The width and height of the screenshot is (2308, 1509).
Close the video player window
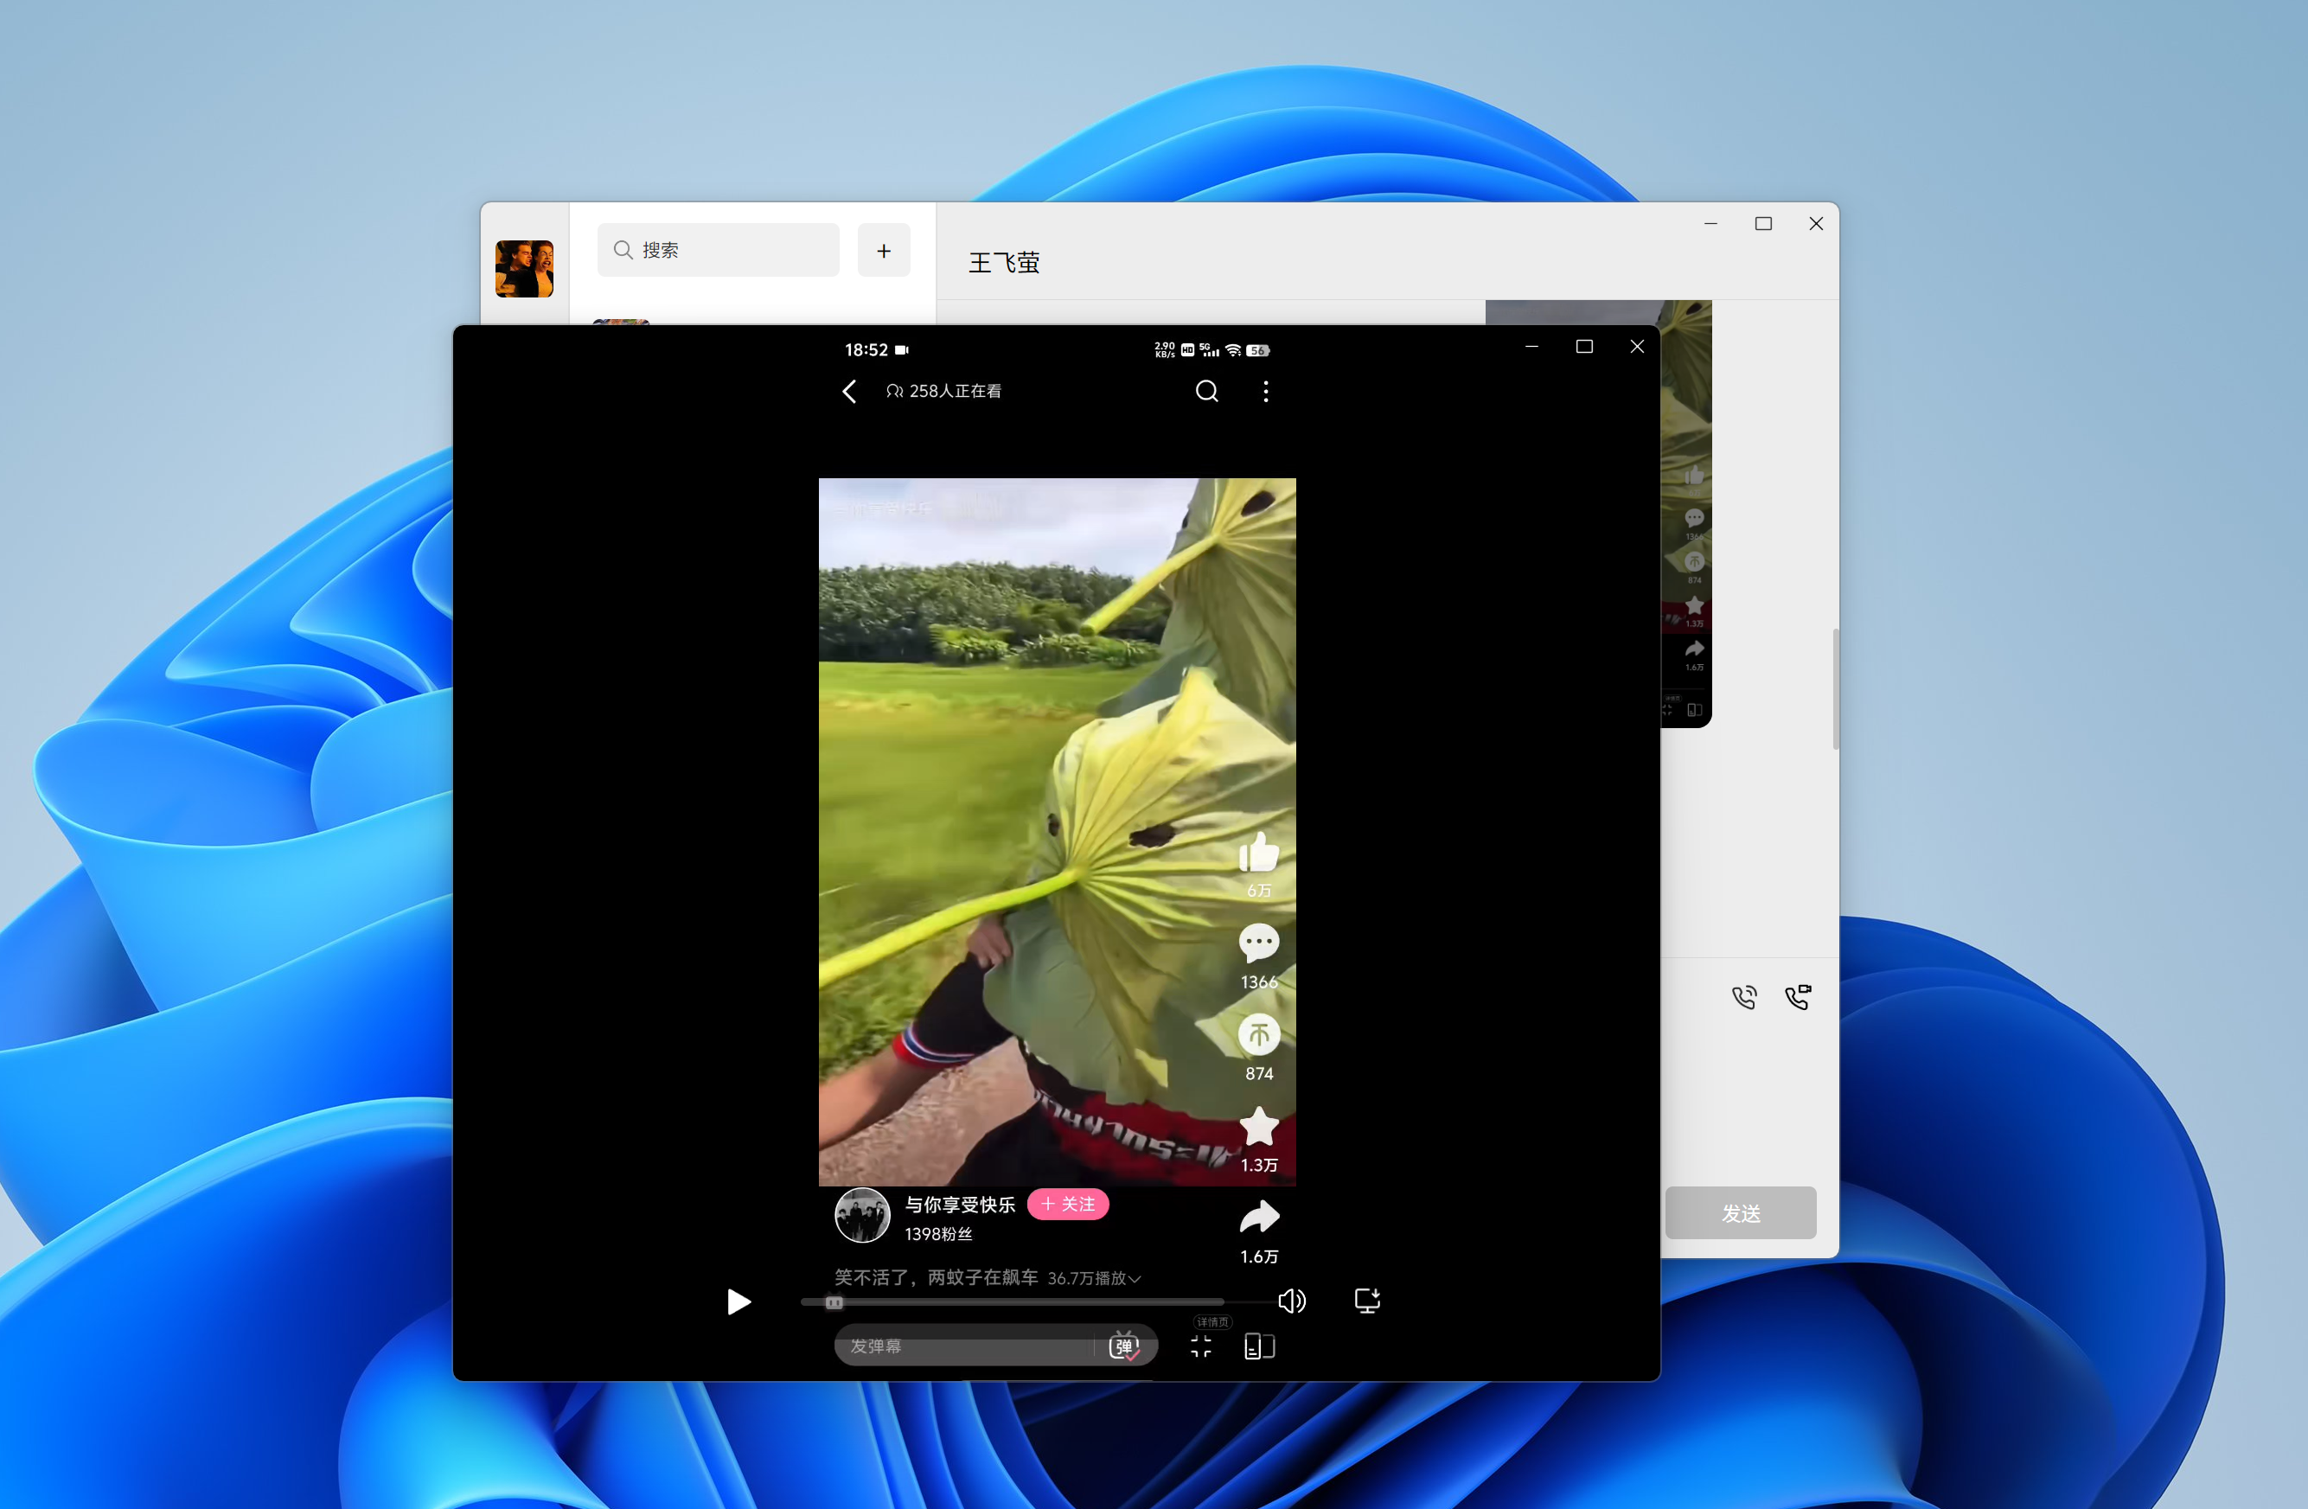tap(1637, 346)
